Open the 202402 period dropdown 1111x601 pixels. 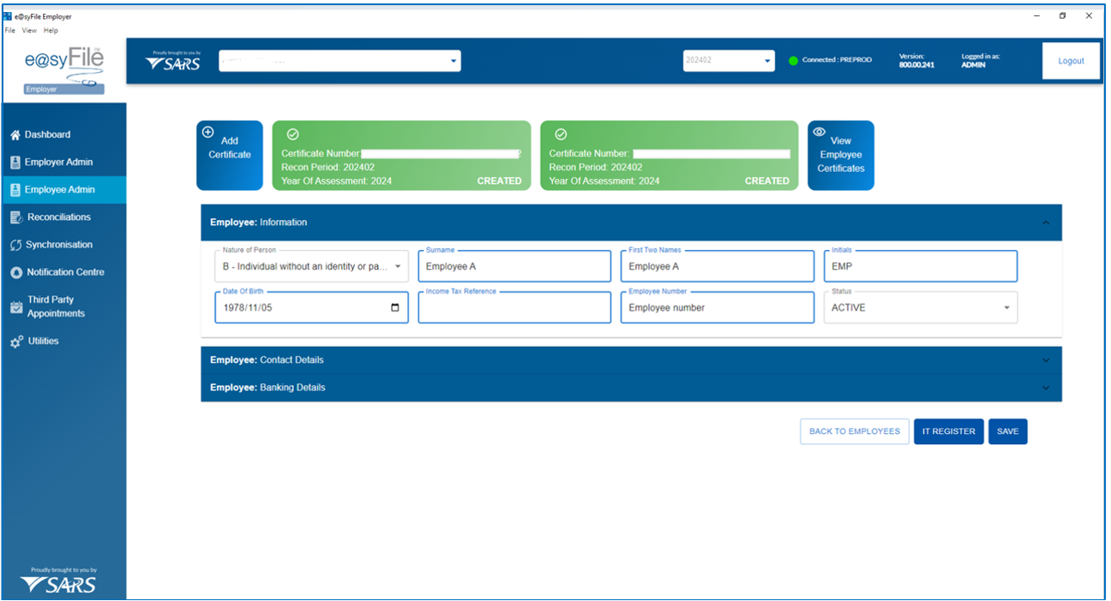coord(767,62)
